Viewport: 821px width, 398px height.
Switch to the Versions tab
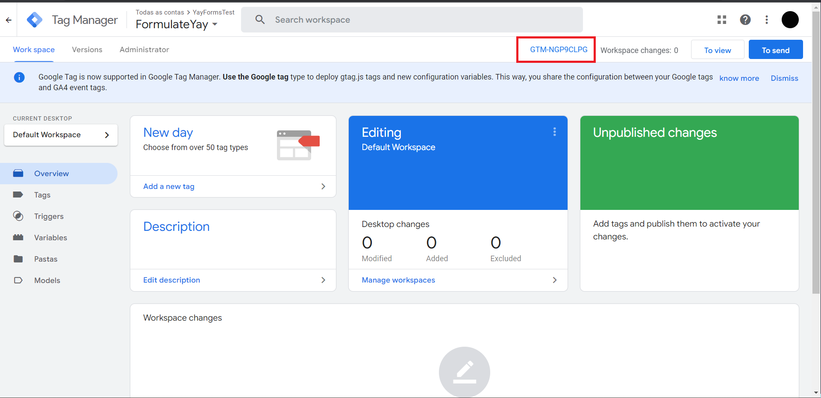coord(87,50)
